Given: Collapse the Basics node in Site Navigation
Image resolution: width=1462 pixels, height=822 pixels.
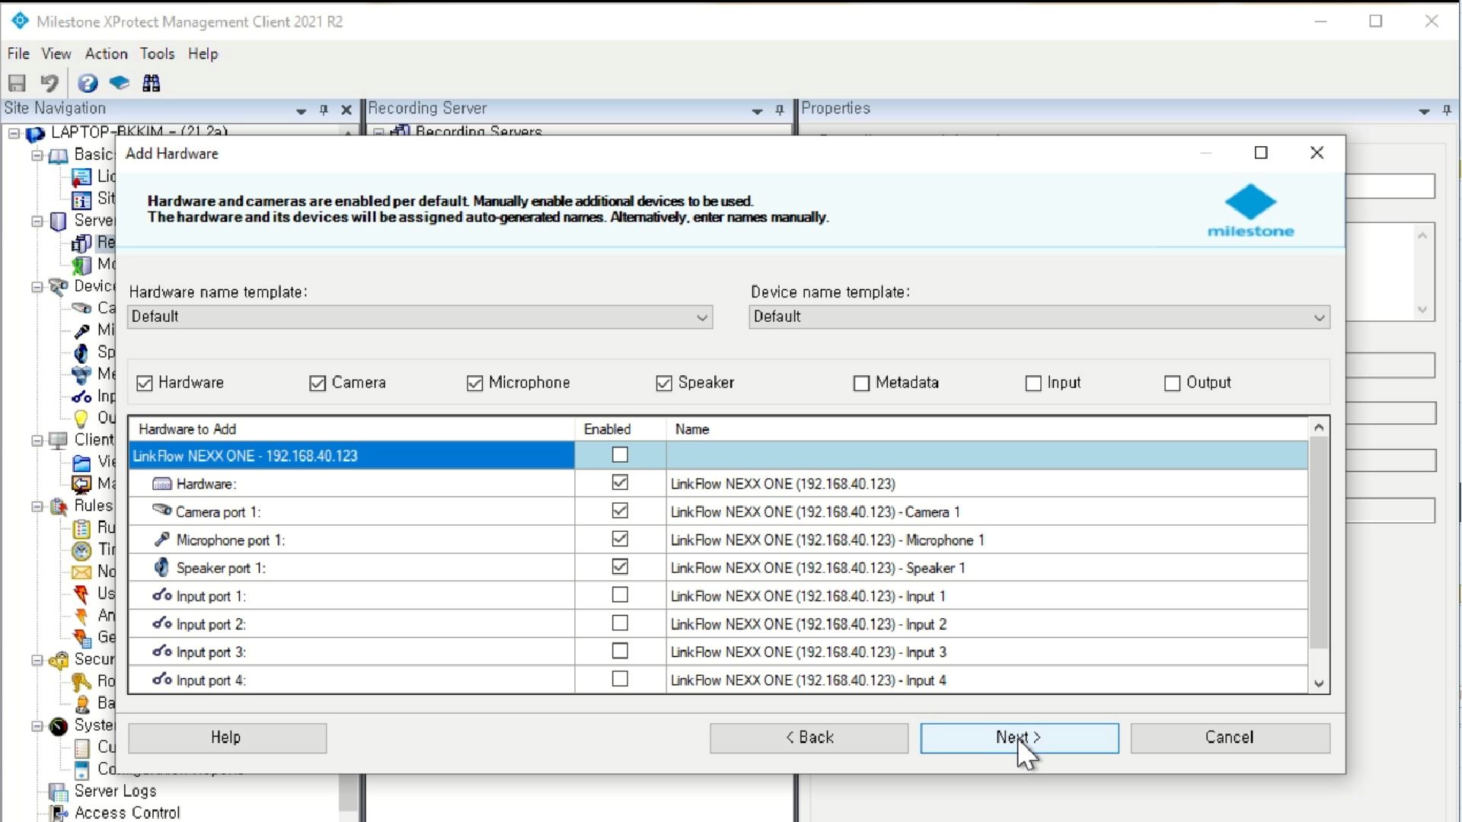Looking at the screenshot, I should [x=37, y=155].
